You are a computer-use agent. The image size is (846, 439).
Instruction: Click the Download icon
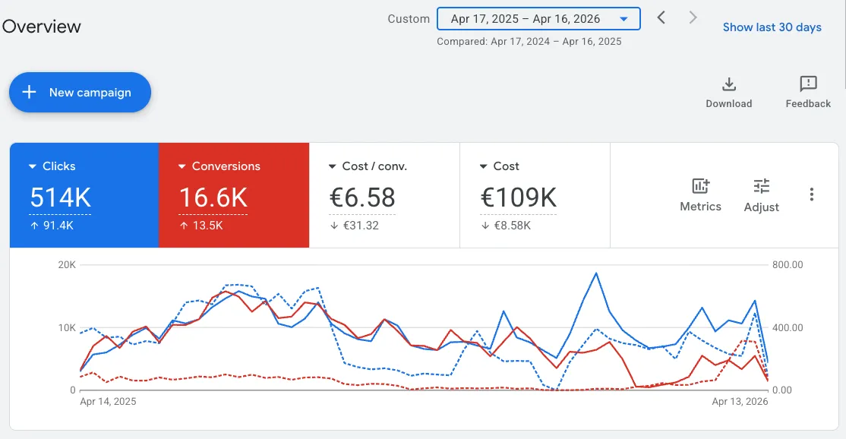click(x=728, y=84)
